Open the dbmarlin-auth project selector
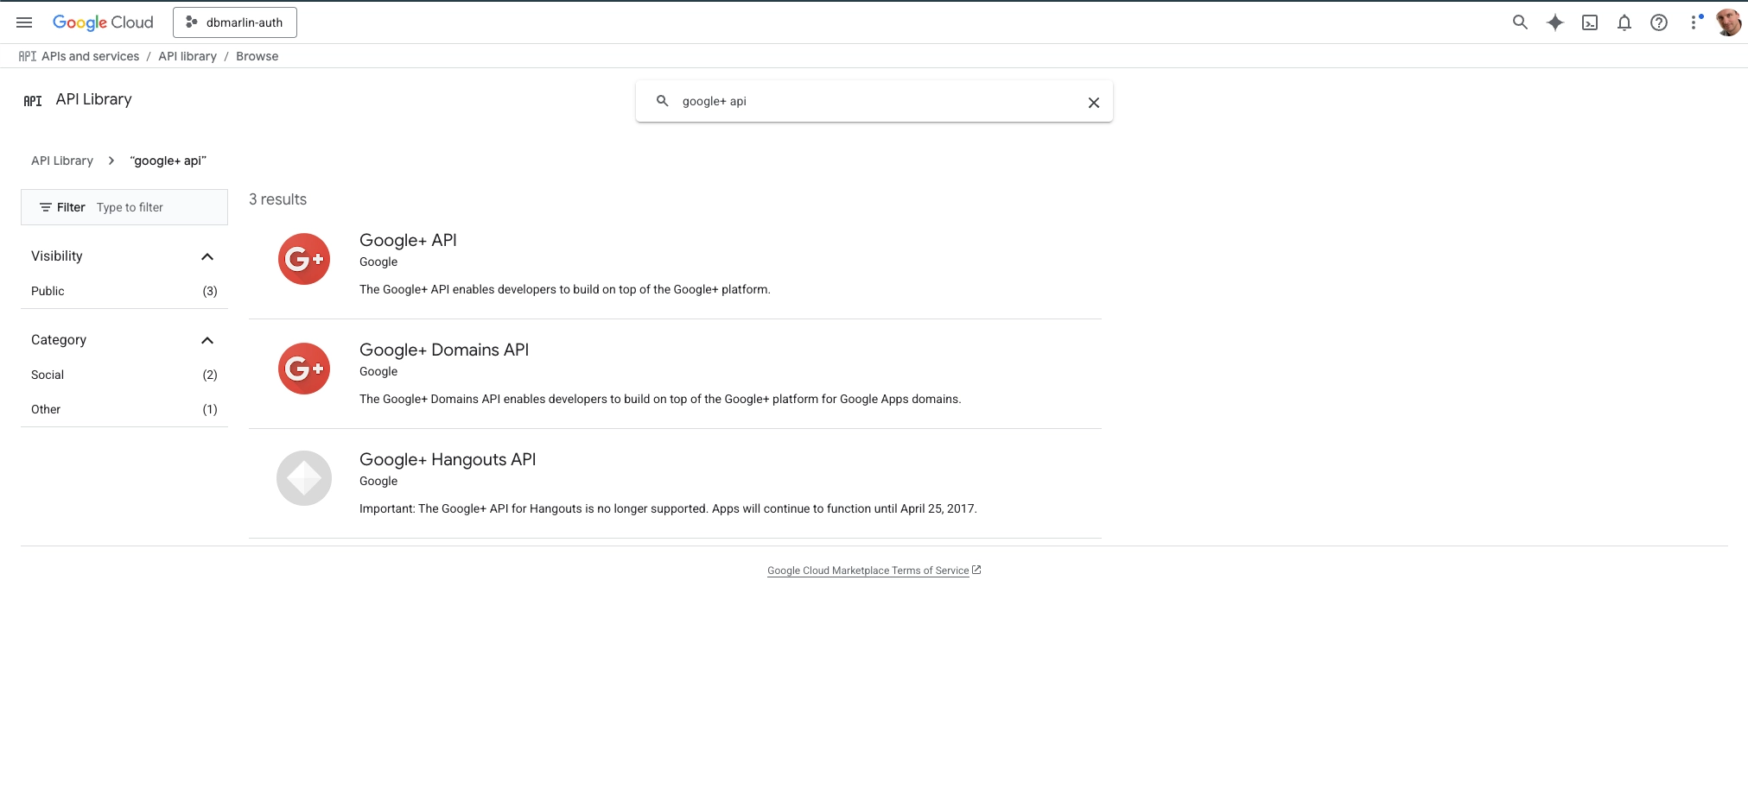1748x801 pixels. point(235,22)
